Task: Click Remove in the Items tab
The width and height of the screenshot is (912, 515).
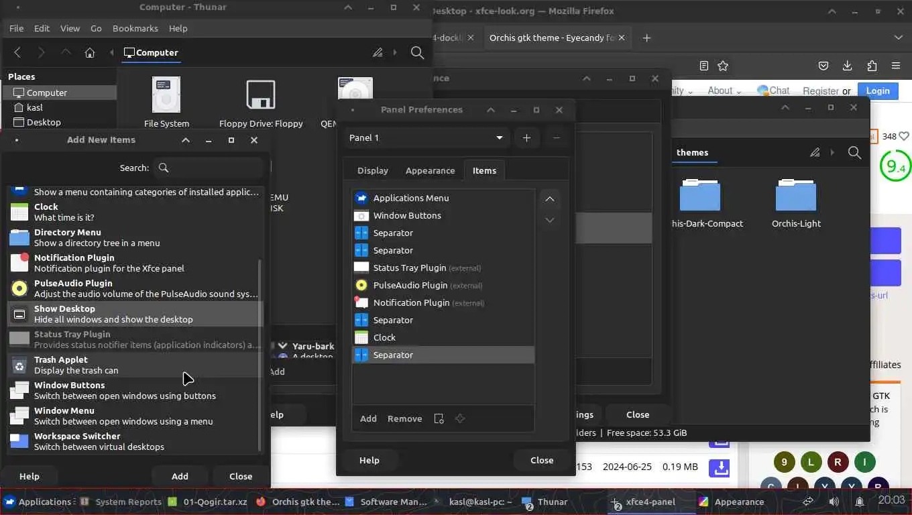Action: (405, 418)
